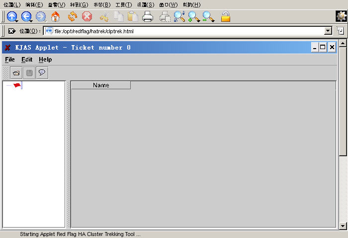Image resolution: width=348 pixels, height=238 pixels.
Task: Click the vertical scrollbar up arrow
Action: [x=343, y=43]
